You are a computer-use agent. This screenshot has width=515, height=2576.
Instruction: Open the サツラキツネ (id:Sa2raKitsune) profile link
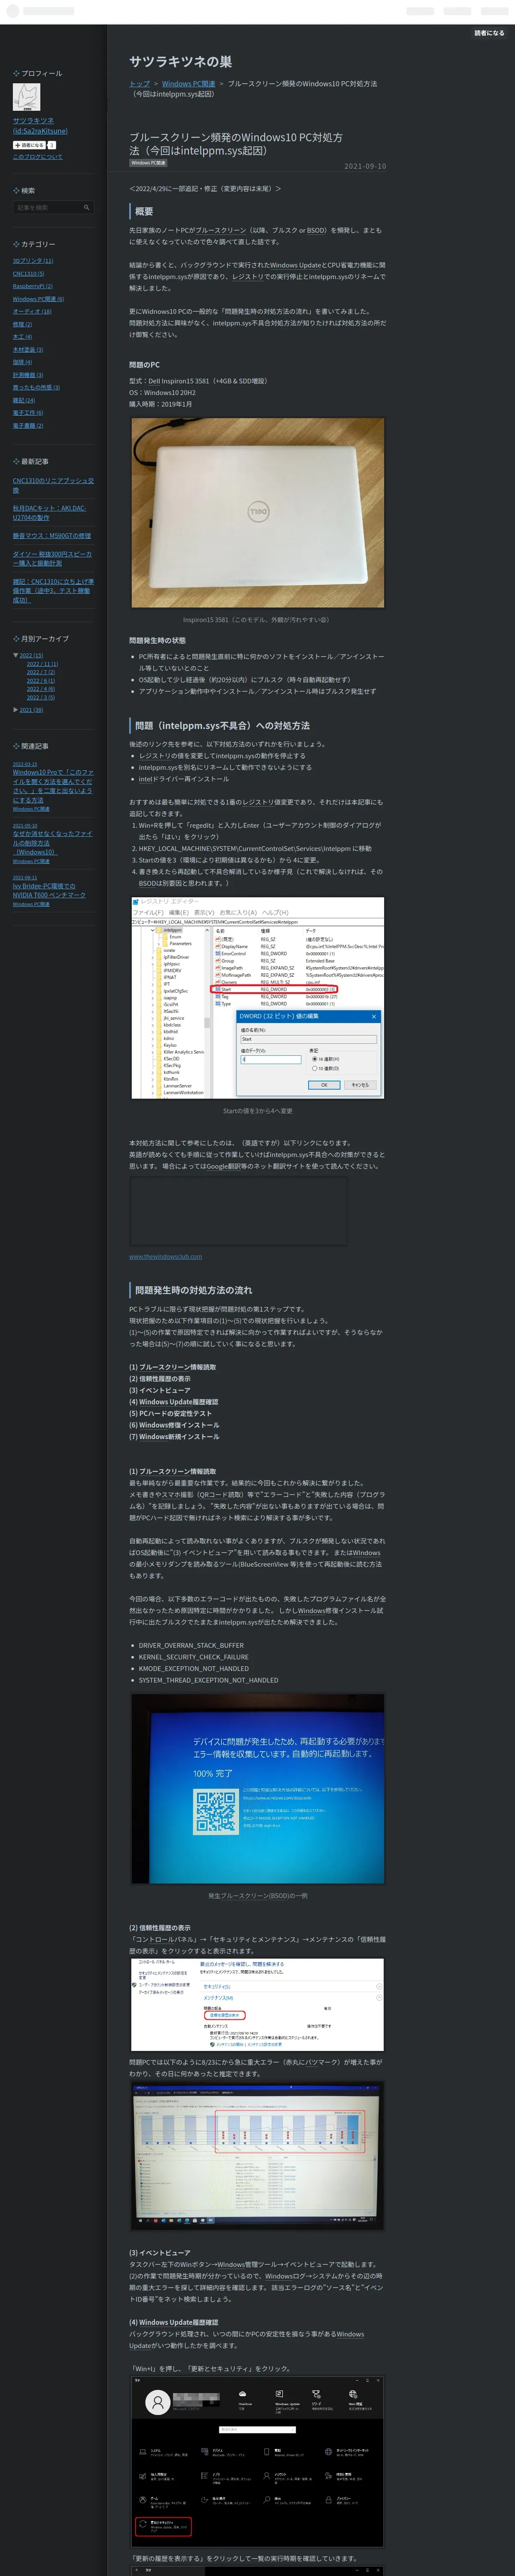[x=40, y=126]
